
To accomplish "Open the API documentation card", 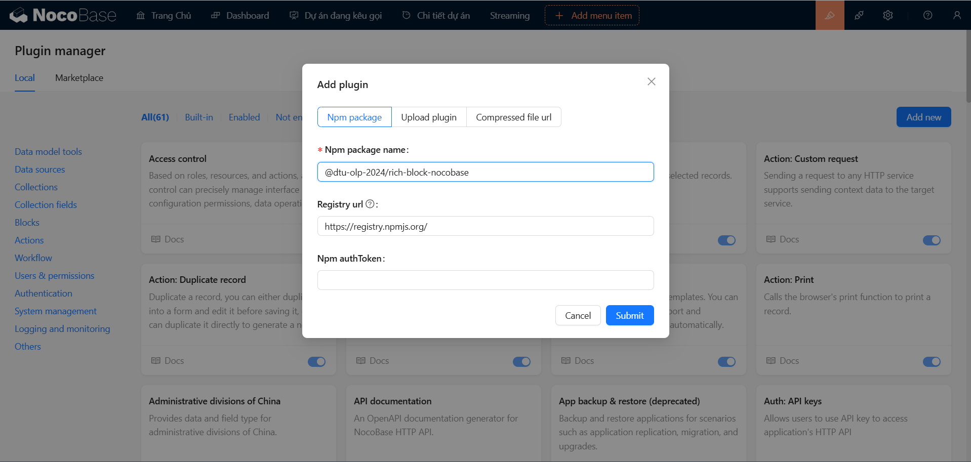I will [443, 424].
